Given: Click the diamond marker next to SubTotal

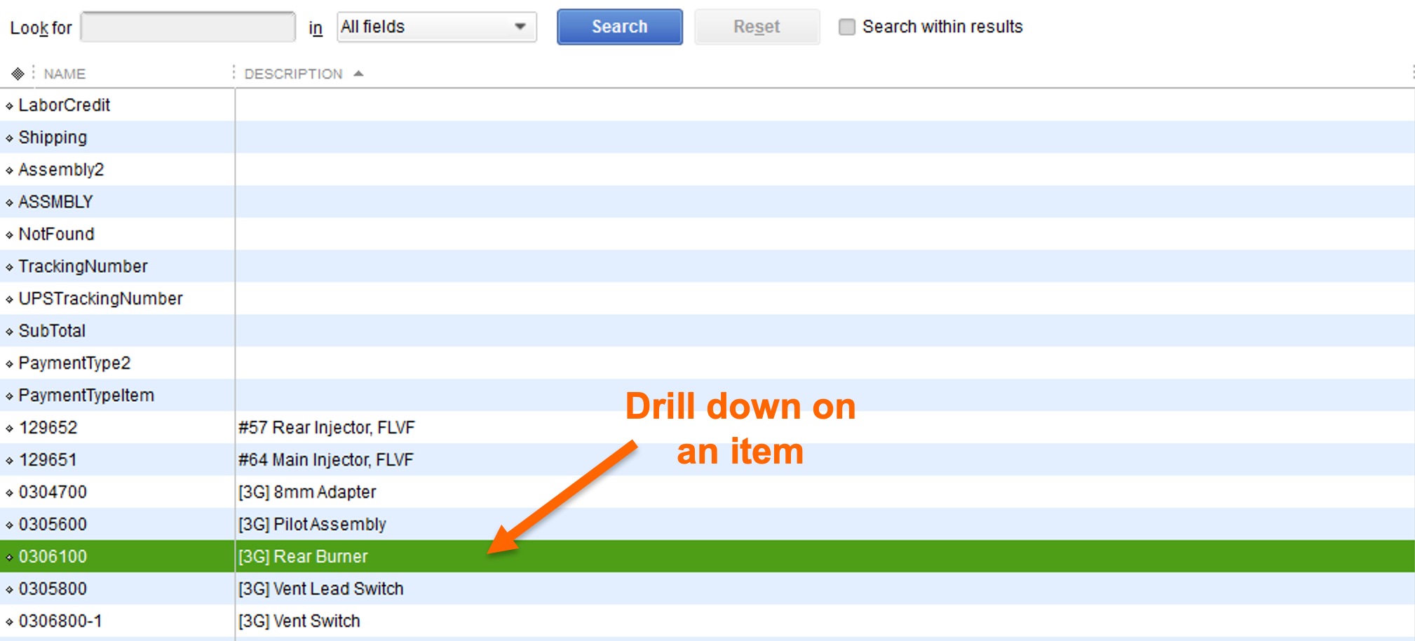Looking at the screenshot, I should point(9,332).
